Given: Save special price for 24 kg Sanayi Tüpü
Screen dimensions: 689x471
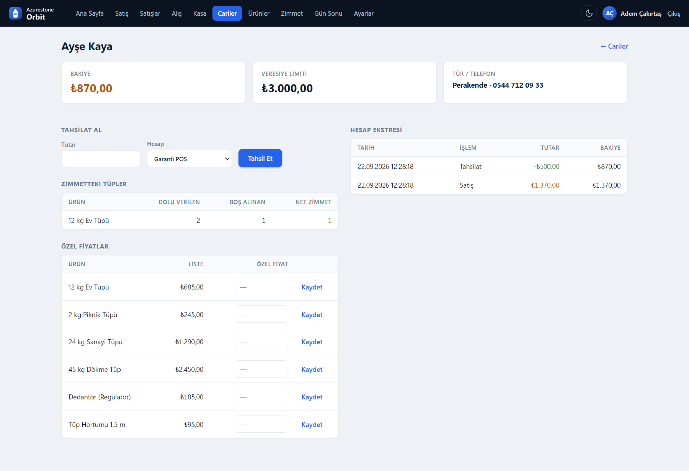Looking at the screenshot, I should click(x=312, y=342).
